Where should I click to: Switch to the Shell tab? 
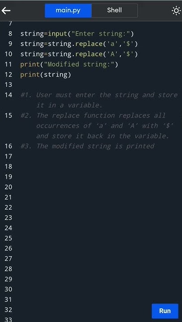(x=114, y=10)
